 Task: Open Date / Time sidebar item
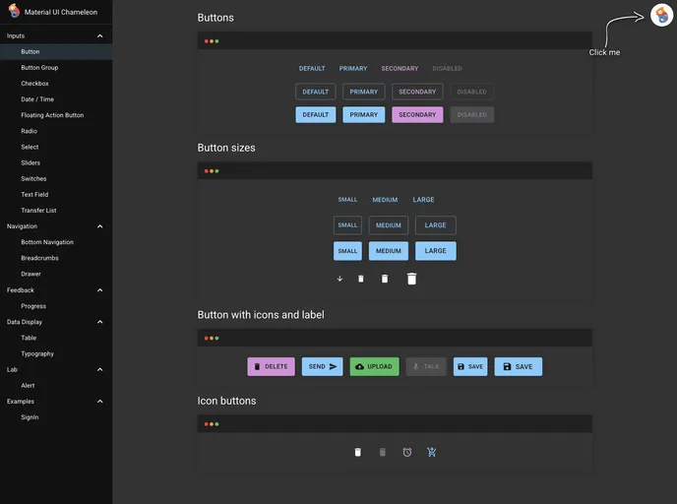[x=56, y=99]
